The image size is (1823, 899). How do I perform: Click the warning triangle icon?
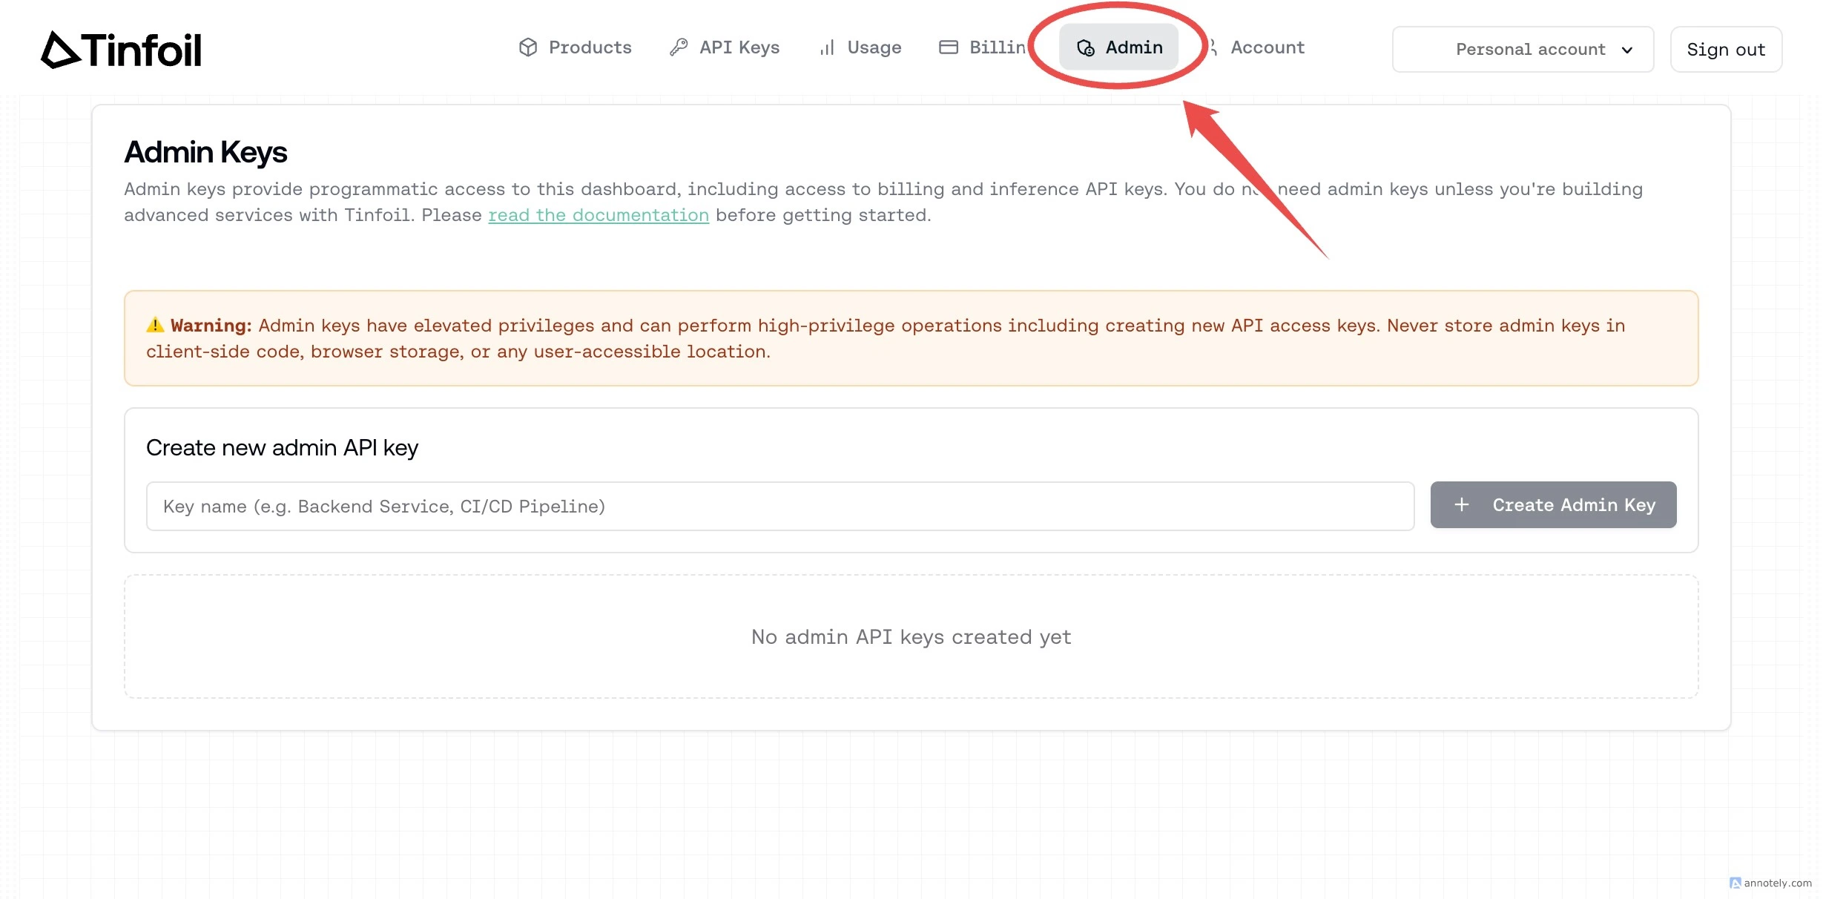tap(155, 325)
